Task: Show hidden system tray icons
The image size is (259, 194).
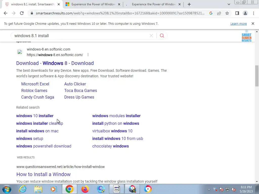Action: (209, 189)
